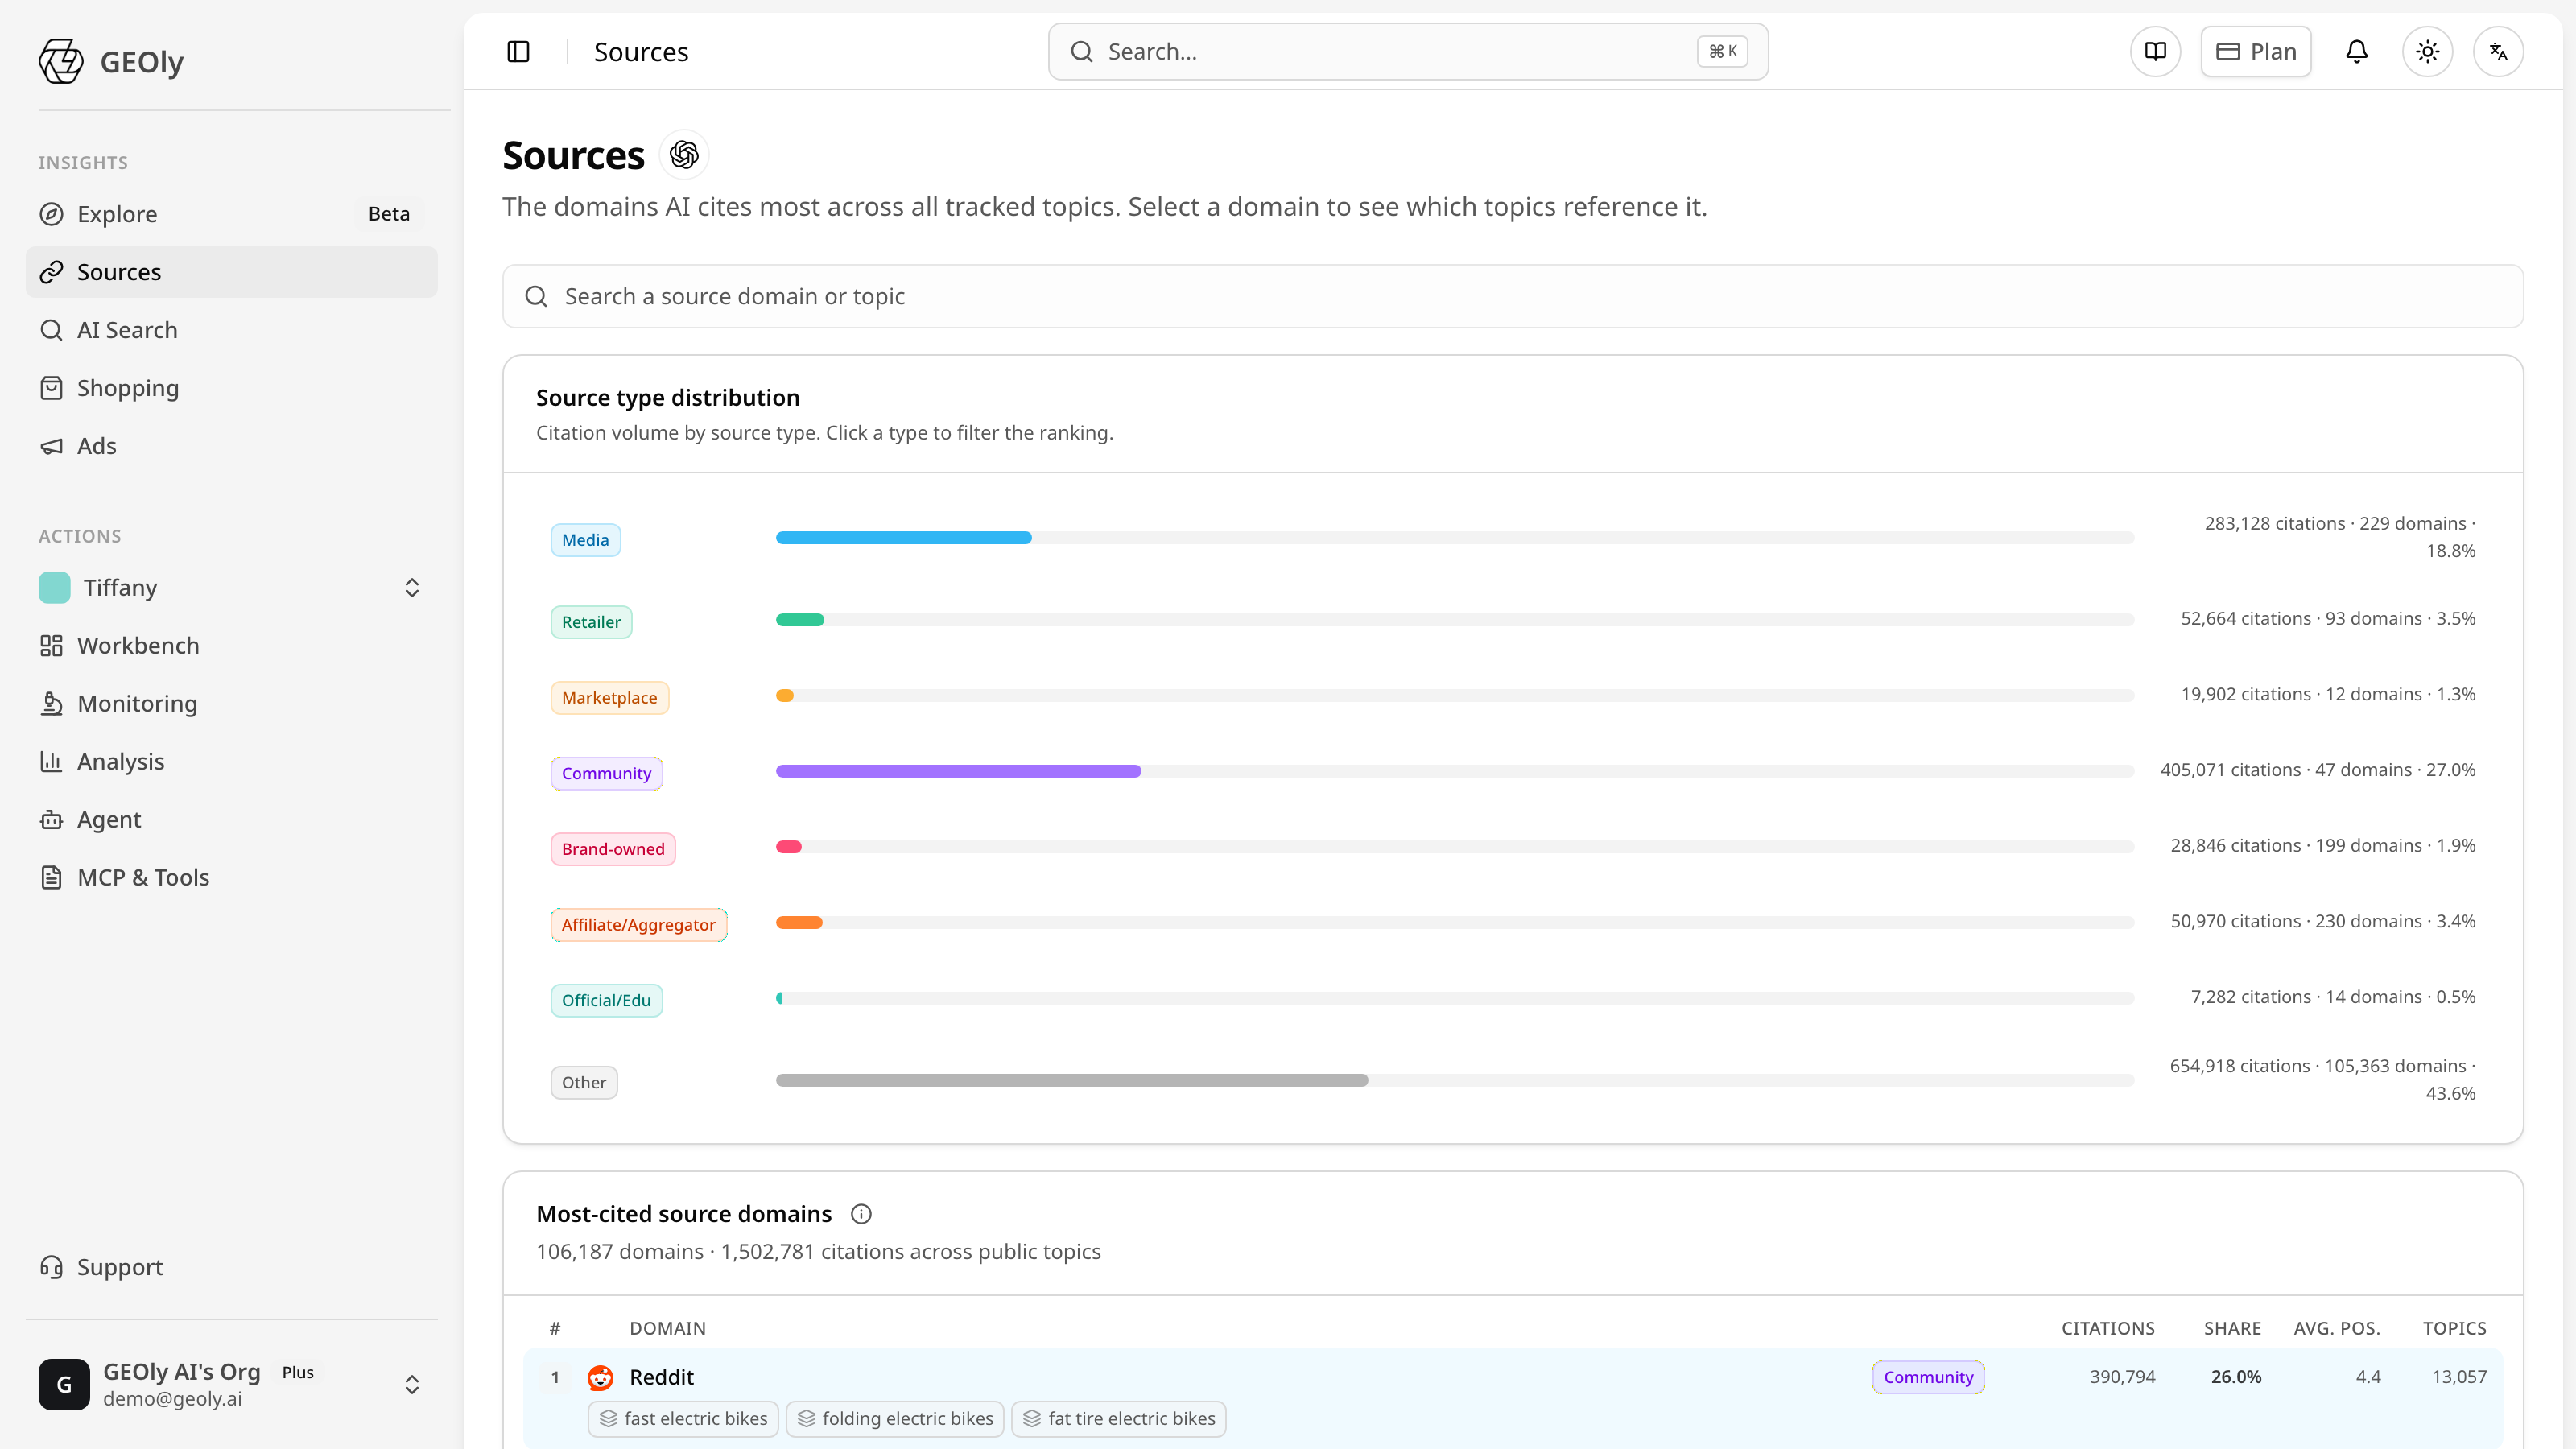Click the Support headset icon
The width and height of the screenshot is (2576, 1449).
pos(51,1267)
